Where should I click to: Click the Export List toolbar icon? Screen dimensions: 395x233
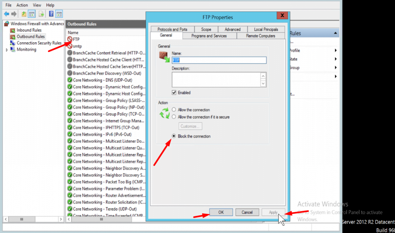tap(40, 14)
